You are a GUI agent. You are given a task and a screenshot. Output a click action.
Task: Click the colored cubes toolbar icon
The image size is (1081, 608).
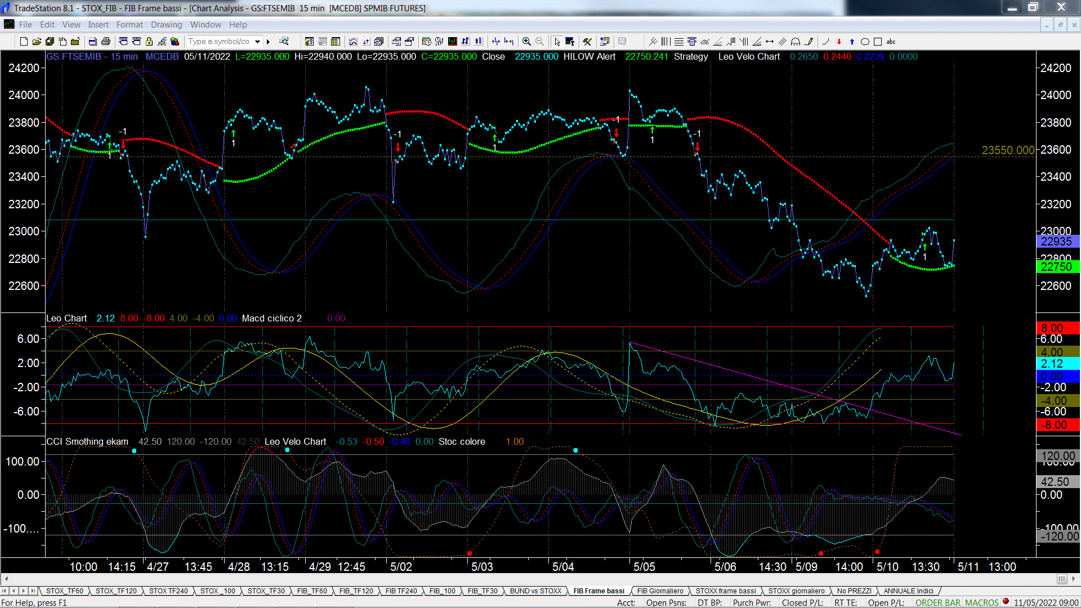175,42
